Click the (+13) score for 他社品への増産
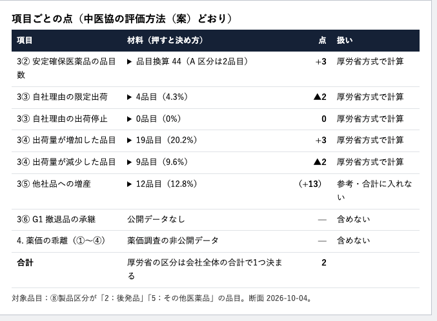 [310, 184]
